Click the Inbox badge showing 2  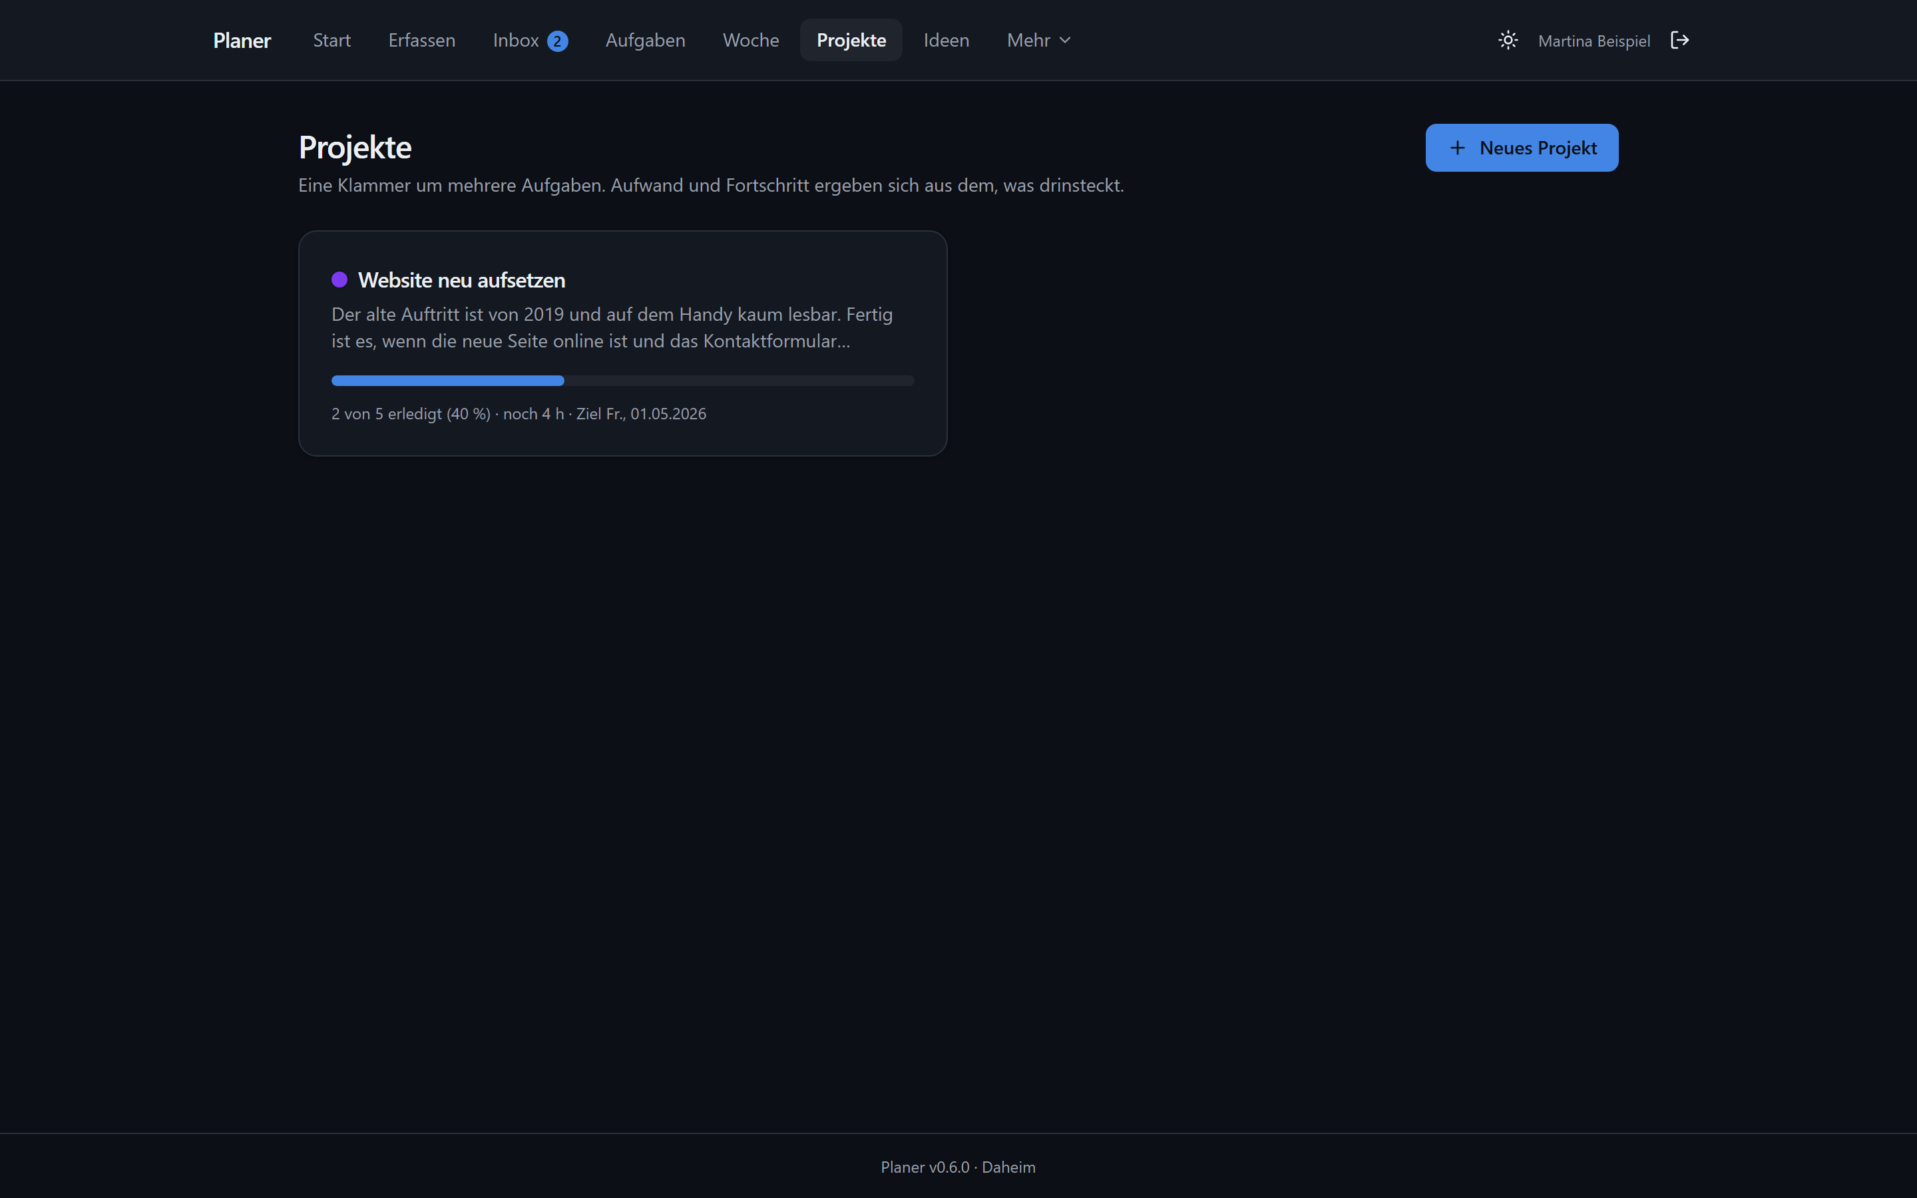click(558, 41)
